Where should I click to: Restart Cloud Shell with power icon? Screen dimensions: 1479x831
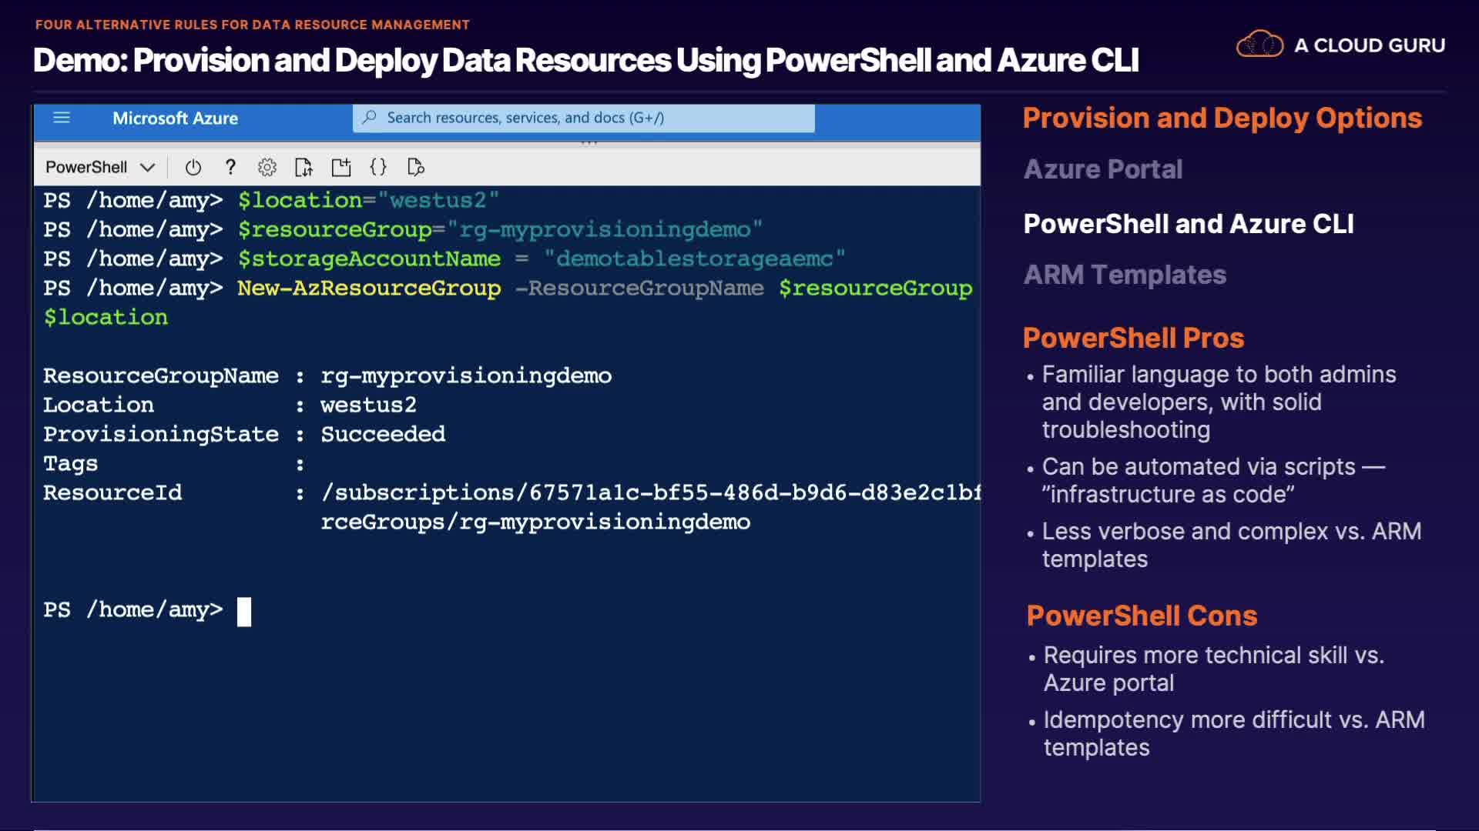pos(193,167)
